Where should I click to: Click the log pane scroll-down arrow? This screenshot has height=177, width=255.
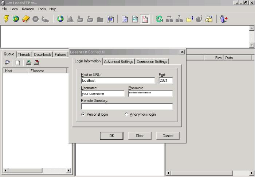251,45
